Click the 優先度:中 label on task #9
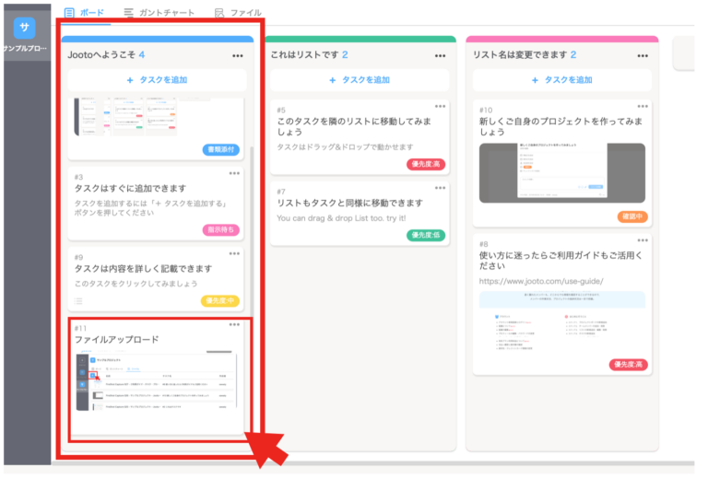The image size is (708, 479). point(220,301)
